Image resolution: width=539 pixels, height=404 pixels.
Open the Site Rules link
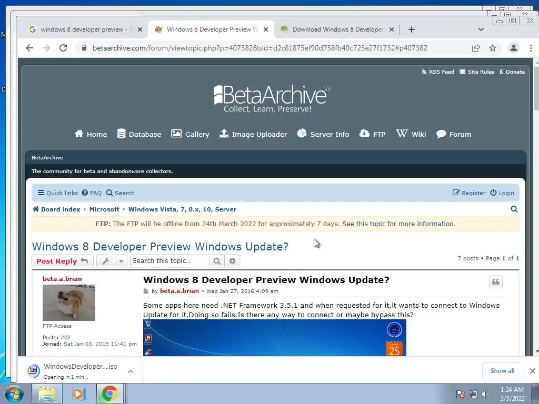point(477,72)
